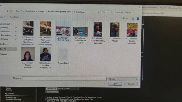Select Quick access in navigation pane
The height and width of the screenshot is (102, 182).
coord(5,24)
